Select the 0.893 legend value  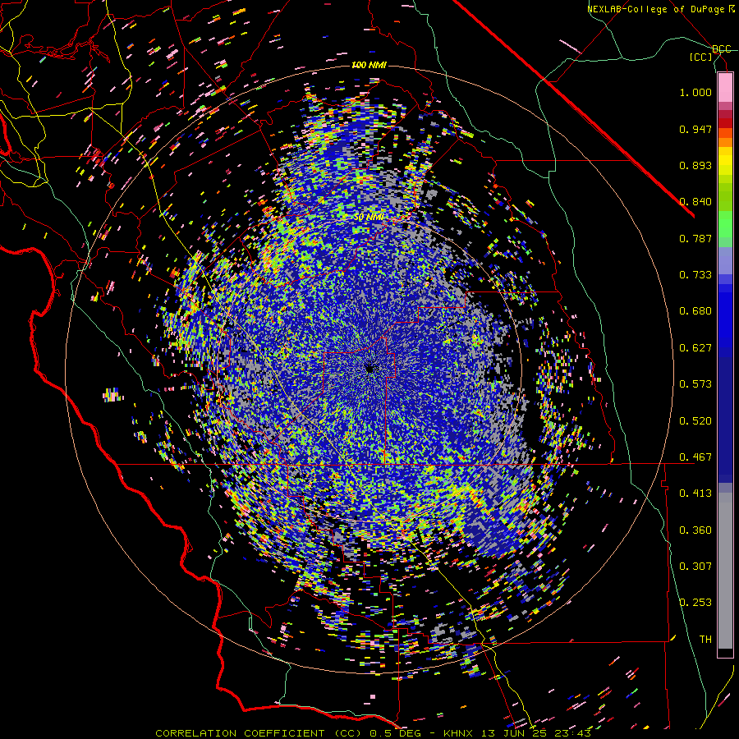tap(695, 165)
